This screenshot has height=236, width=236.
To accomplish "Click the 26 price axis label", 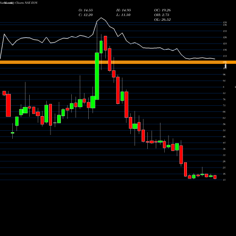I will [x=224, y=161].
